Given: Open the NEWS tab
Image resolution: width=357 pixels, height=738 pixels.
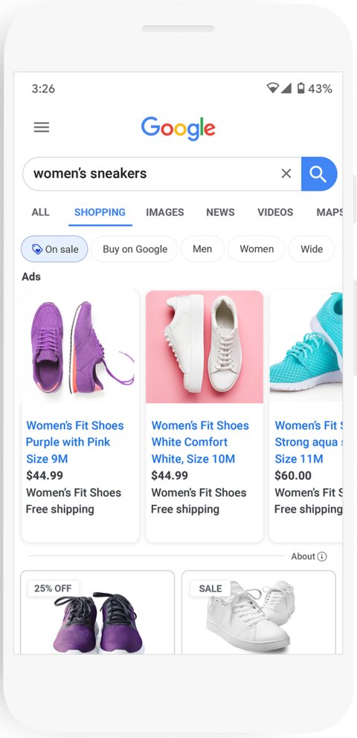Looking at the screenshot, I should 220,212.
